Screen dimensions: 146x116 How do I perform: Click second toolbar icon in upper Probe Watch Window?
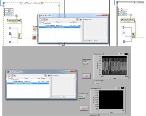43,19
